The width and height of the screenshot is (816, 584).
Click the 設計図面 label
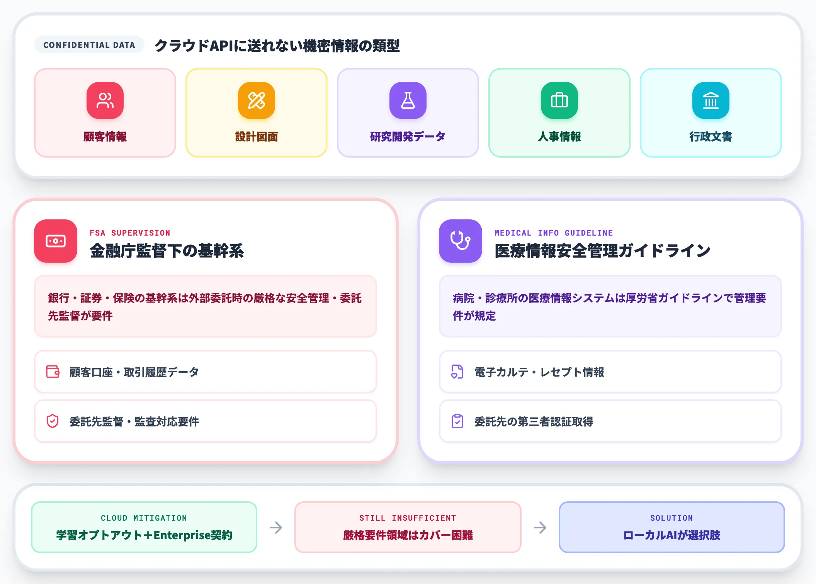(x=257, y=136)
